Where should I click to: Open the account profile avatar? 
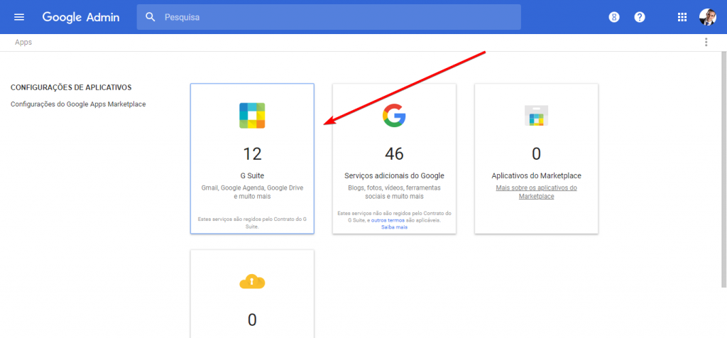coord(708,17)
